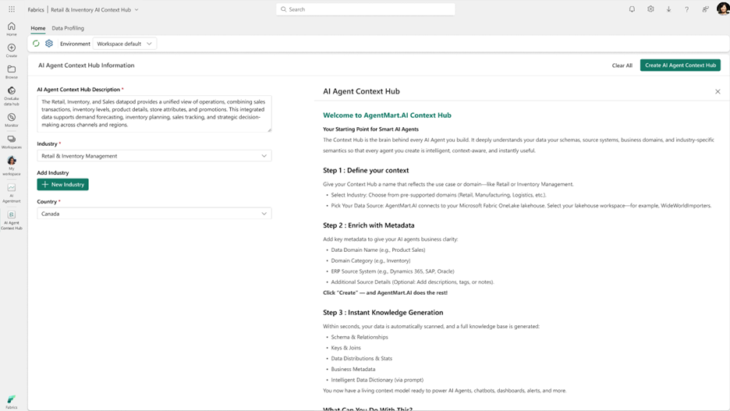Click the Add Industry label
730x411 pixels.
point(52,172)
